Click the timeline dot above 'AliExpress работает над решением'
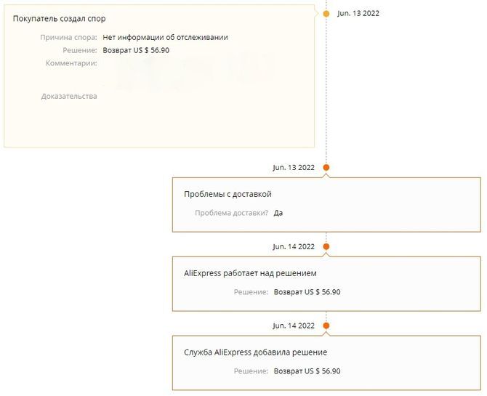The height and width of the screenshot is (396, 487). (x=326, y=246)
